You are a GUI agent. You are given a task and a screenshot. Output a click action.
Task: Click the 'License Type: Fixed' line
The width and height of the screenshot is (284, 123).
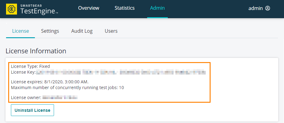tap(30, 66)
